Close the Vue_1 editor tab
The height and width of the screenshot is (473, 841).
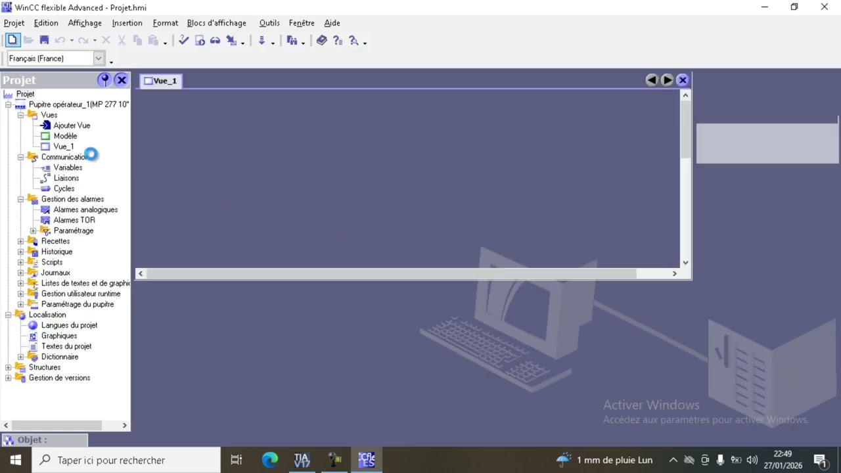point(683,80)
